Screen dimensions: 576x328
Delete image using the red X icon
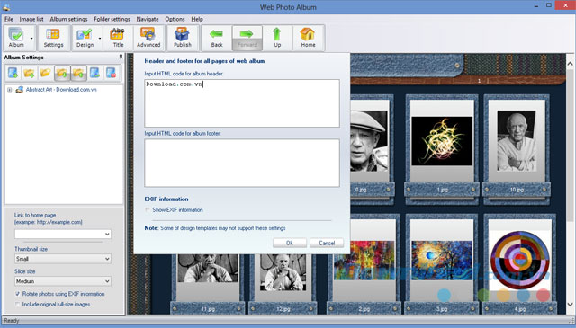point(111,73)
